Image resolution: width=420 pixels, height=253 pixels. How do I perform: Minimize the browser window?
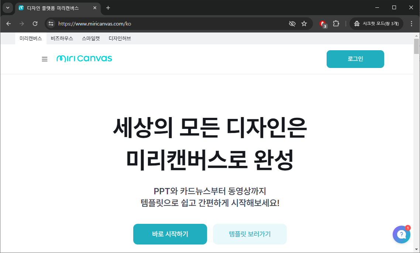(x=377, y=7)
